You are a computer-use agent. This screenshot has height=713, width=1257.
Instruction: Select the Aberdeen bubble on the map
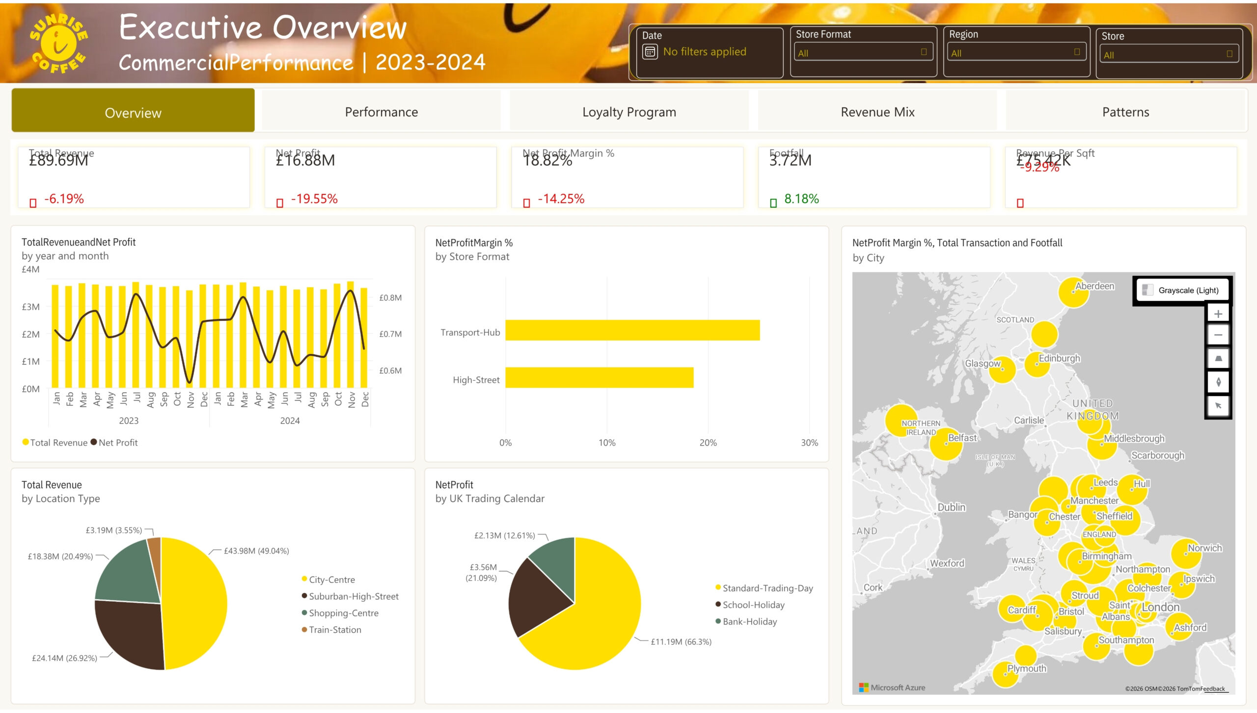point(1073,293)
